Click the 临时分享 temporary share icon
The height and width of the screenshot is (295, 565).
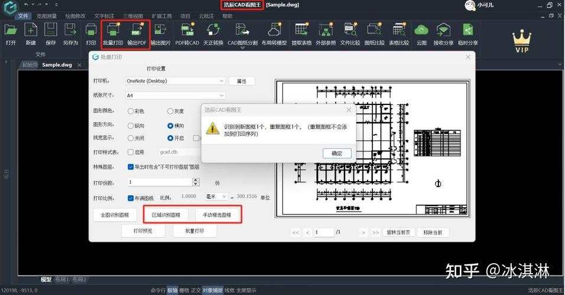point(467,30)
